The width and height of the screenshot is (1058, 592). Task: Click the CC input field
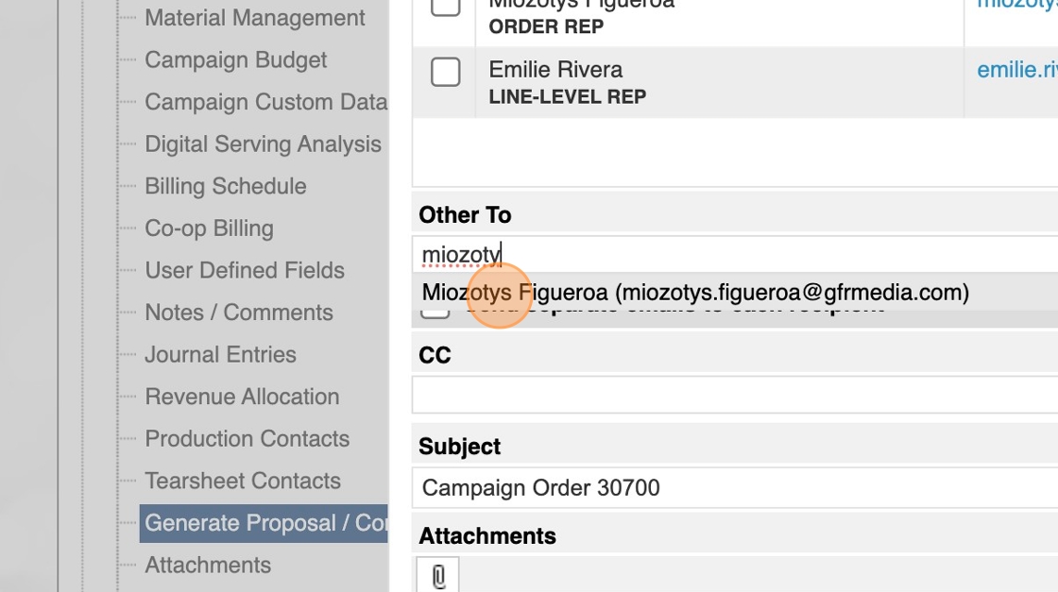coord(737,395)
